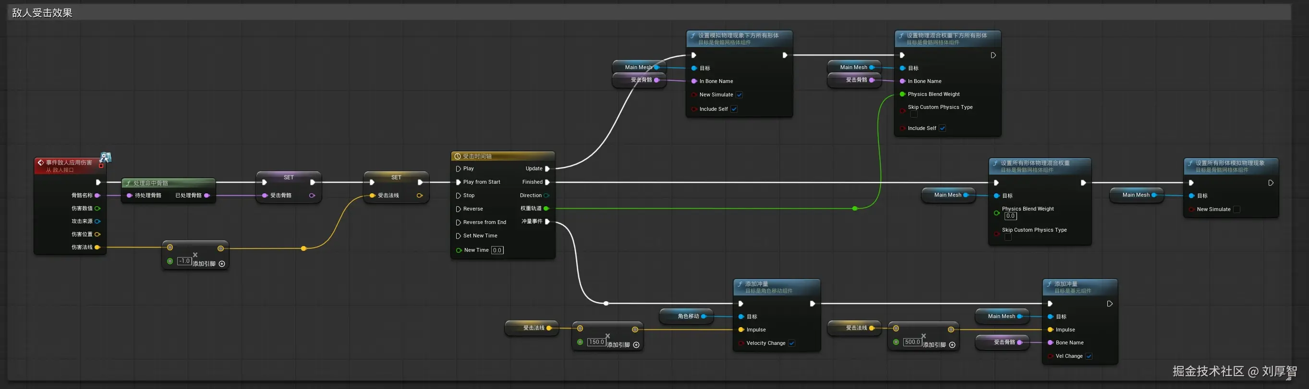
Task: Select the 受击法线 variable feeding the 150.0 multiply
Action: tap(532, 328)
